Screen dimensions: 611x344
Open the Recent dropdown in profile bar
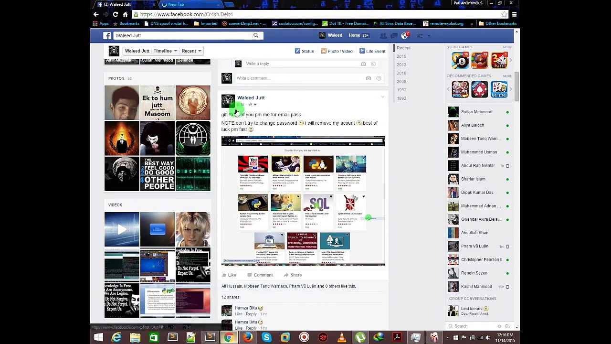(191, 51)
